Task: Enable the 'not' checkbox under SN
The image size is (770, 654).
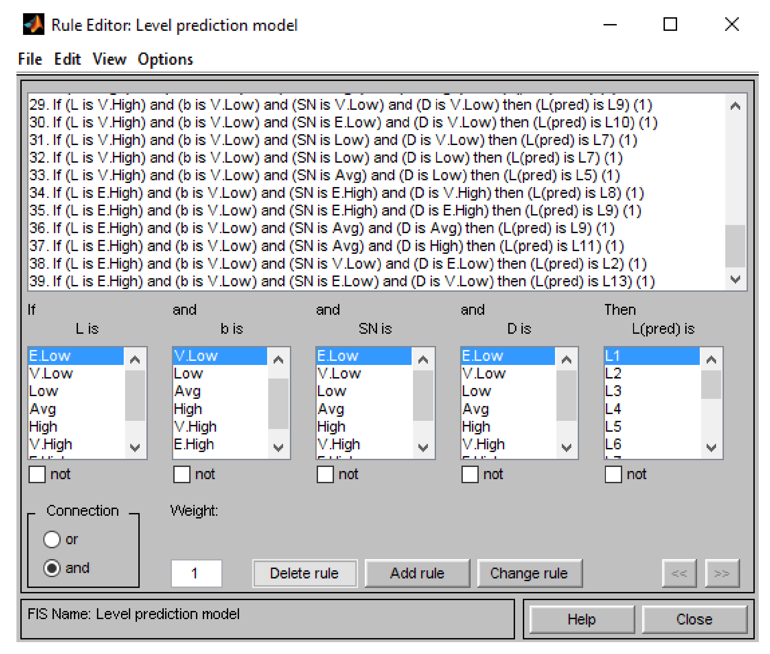Action: click(325, 474)
